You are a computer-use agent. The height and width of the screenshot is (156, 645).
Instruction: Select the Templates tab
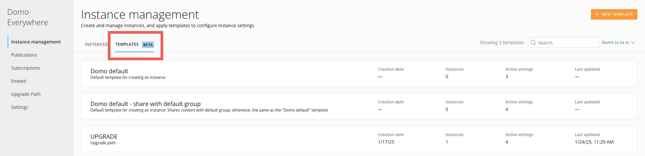(x=127, y=44)
